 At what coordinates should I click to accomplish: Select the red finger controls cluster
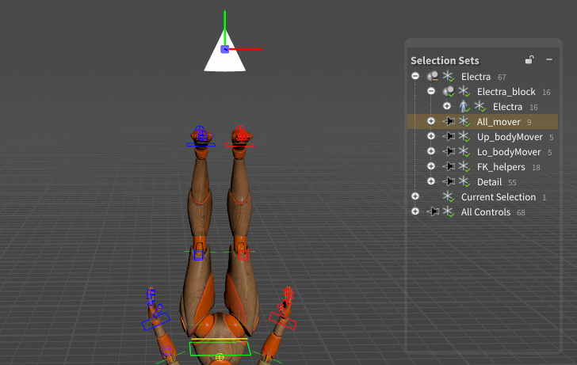pyautogui.click(x=288, y=295)
